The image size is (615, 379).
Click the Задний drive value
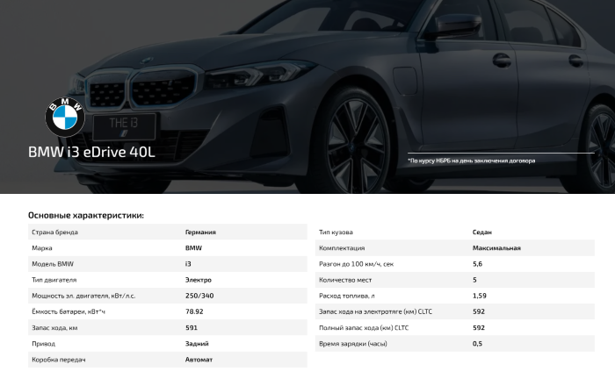[197, 344]
